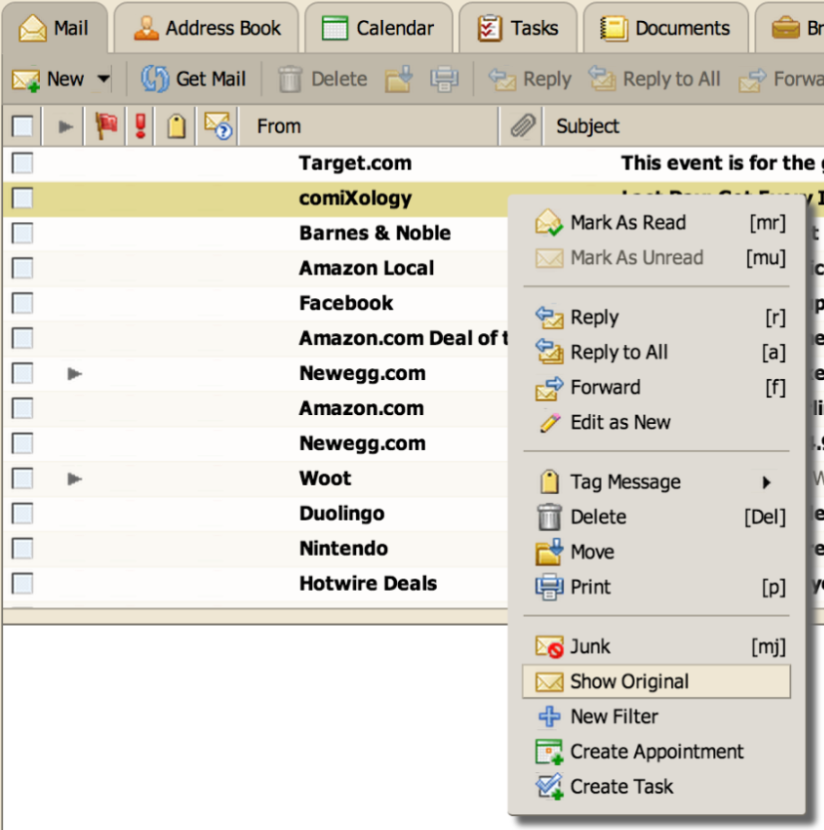Viewport: 824px width, 830px height.
Task: Switch to the Calendar tab
Action: [378, 28]
